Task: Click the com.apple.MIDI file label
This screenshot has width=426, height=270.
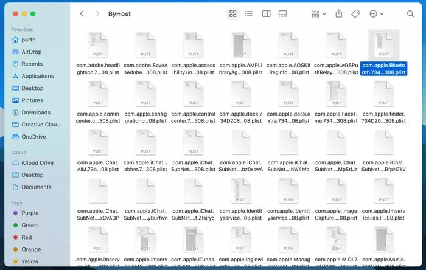Action: (x=336, y=262)
